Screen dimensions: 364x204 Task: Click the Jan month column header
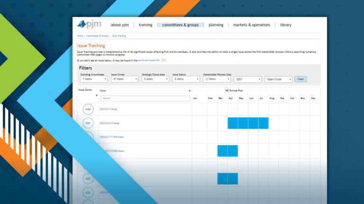tap(195, 98)
